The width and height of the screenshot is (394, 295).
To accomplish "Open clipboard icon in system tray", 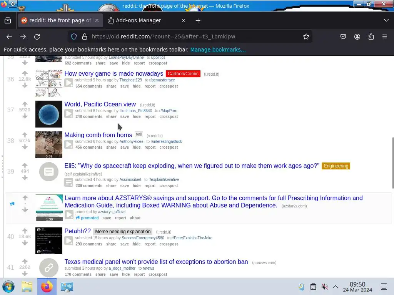I will click(x=313, y=287).
